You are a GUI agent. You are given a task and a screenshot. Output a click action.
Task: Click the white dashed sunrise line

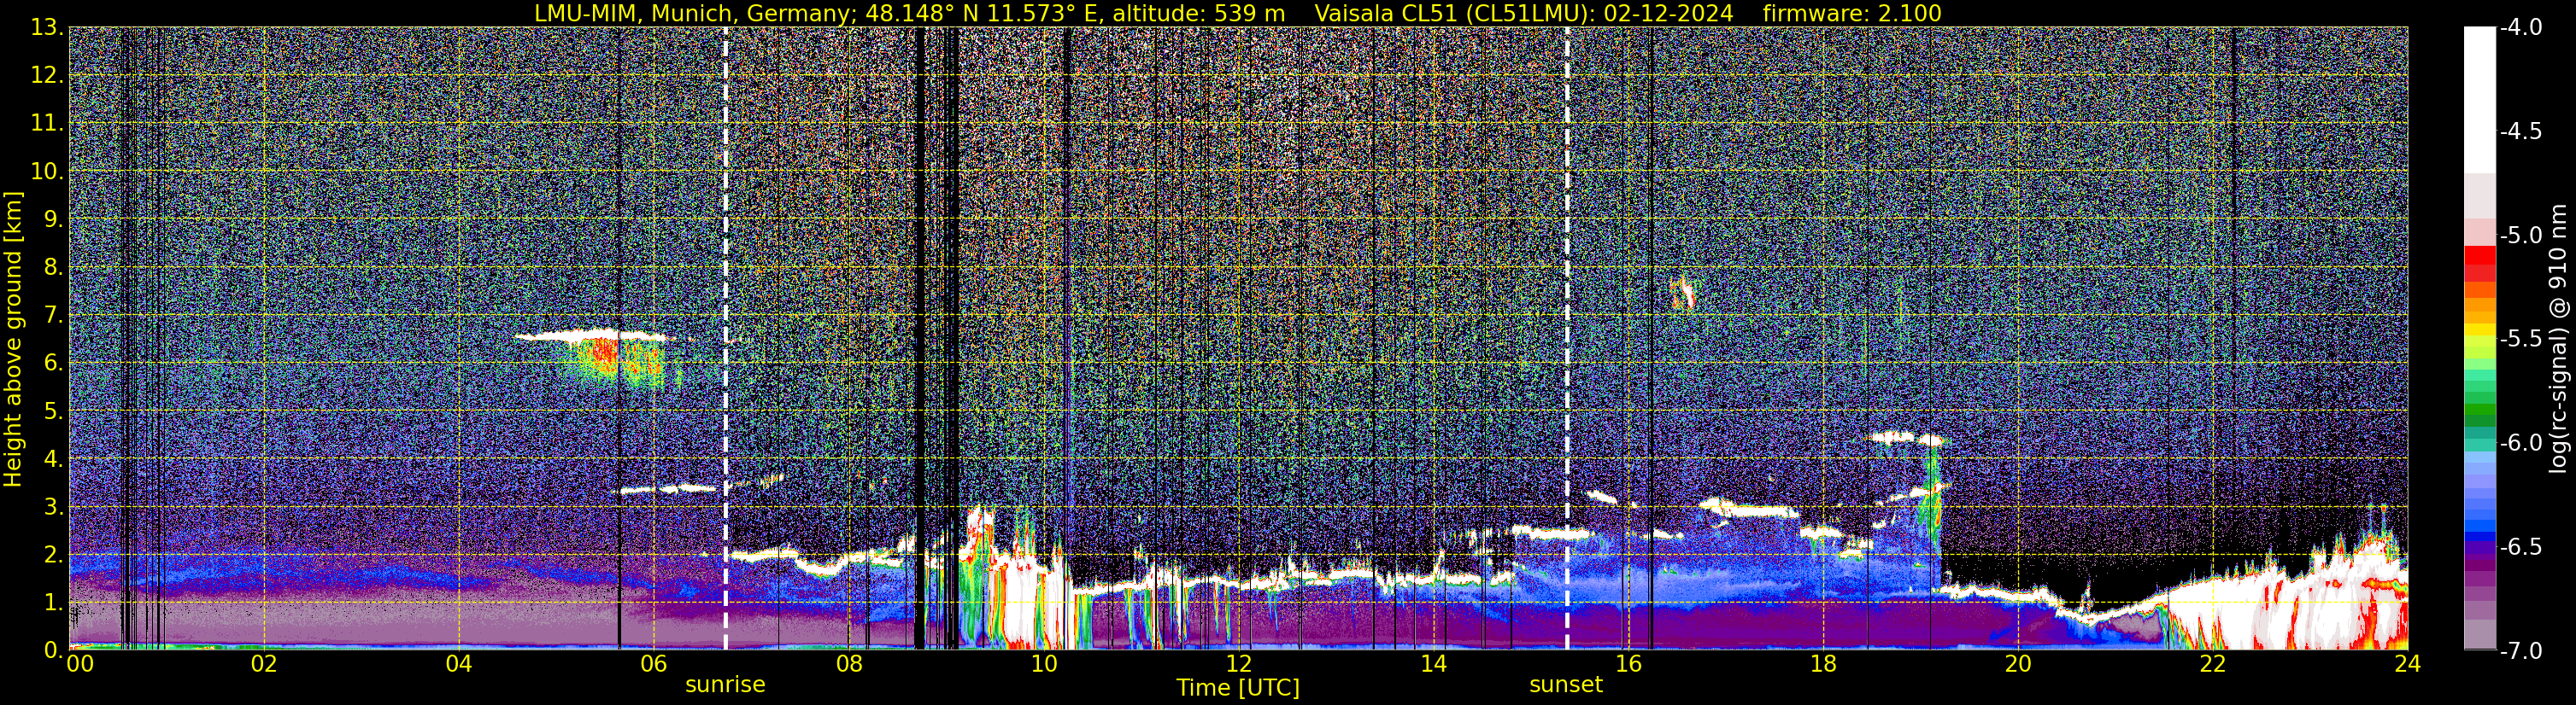point(726,339)
